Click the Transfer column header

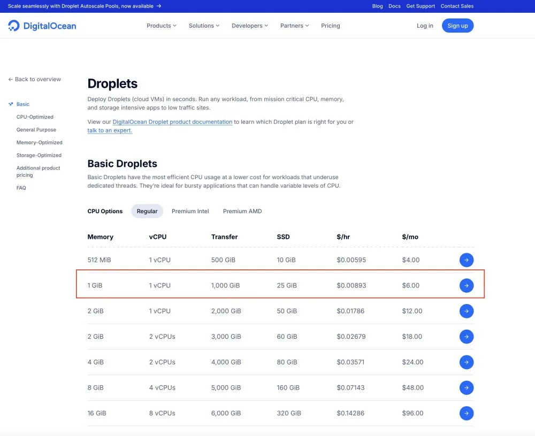(x=224, y=237)
